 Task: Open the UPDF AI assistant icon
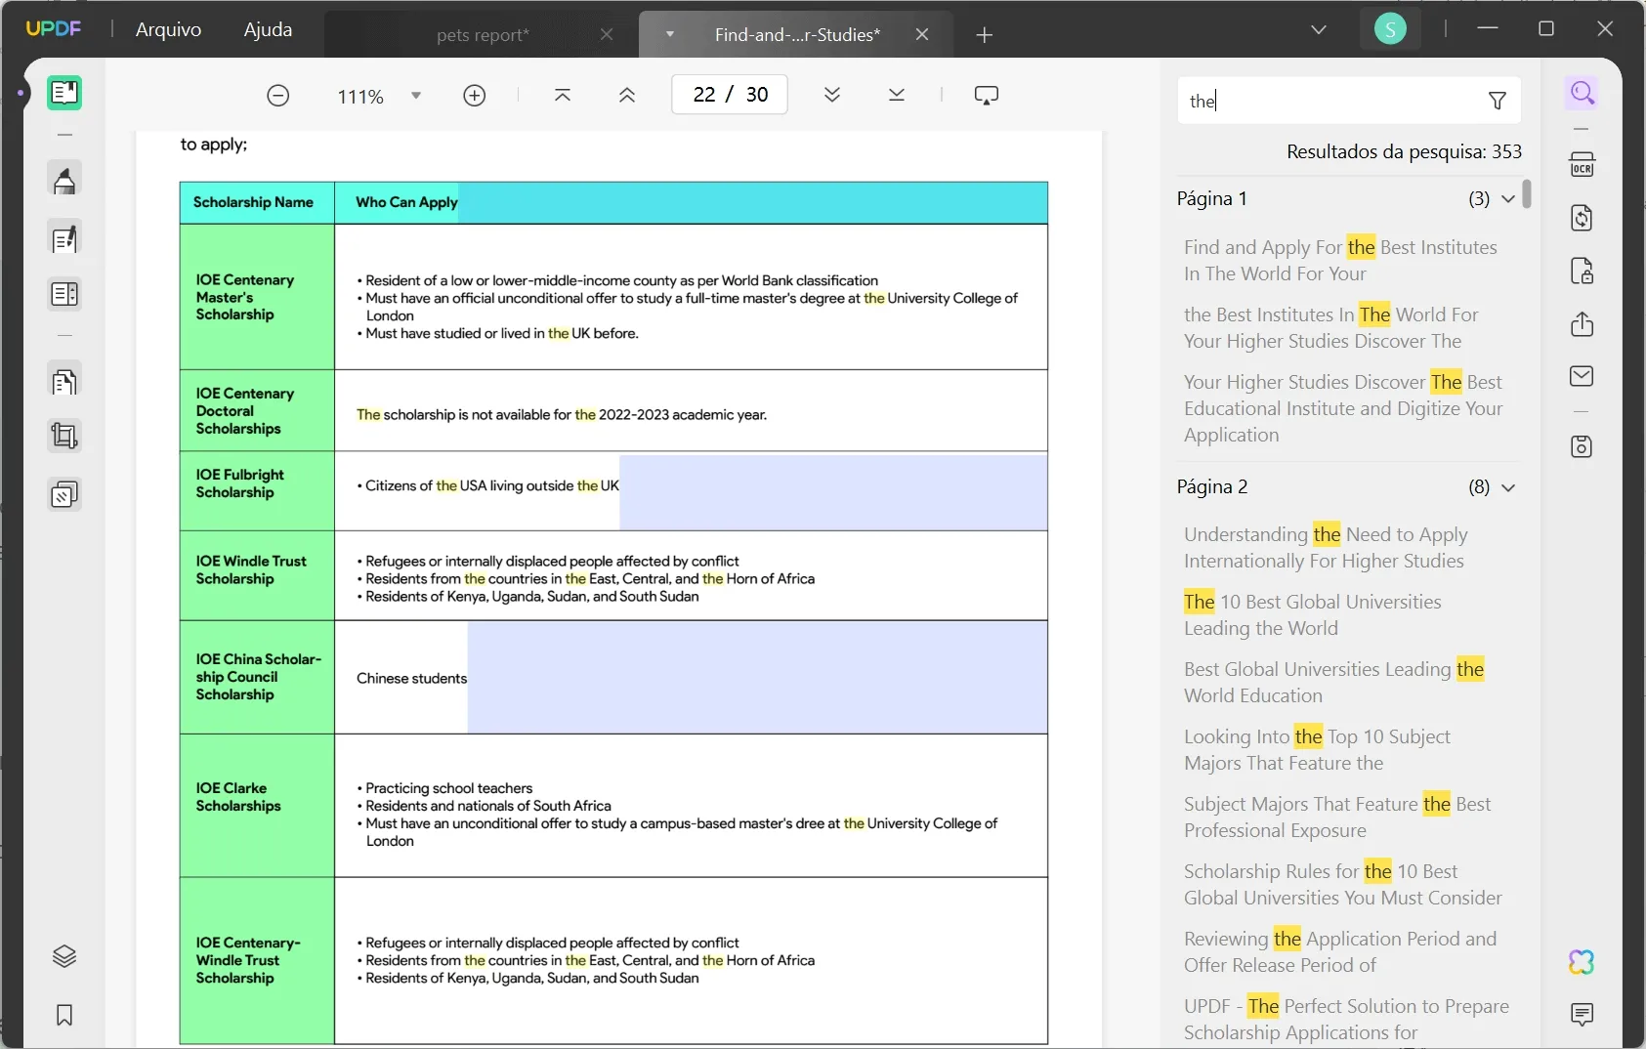1583,962
